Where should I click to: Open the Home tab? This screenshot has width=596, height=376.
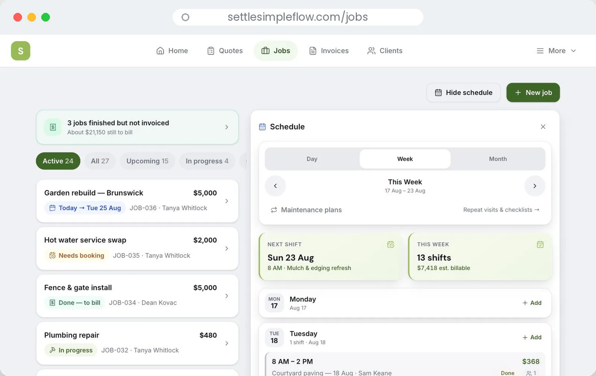tap(172, 51)
